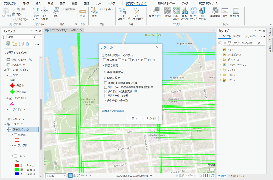Open the 解析 ribbon tab

click(x=50, y=4)
